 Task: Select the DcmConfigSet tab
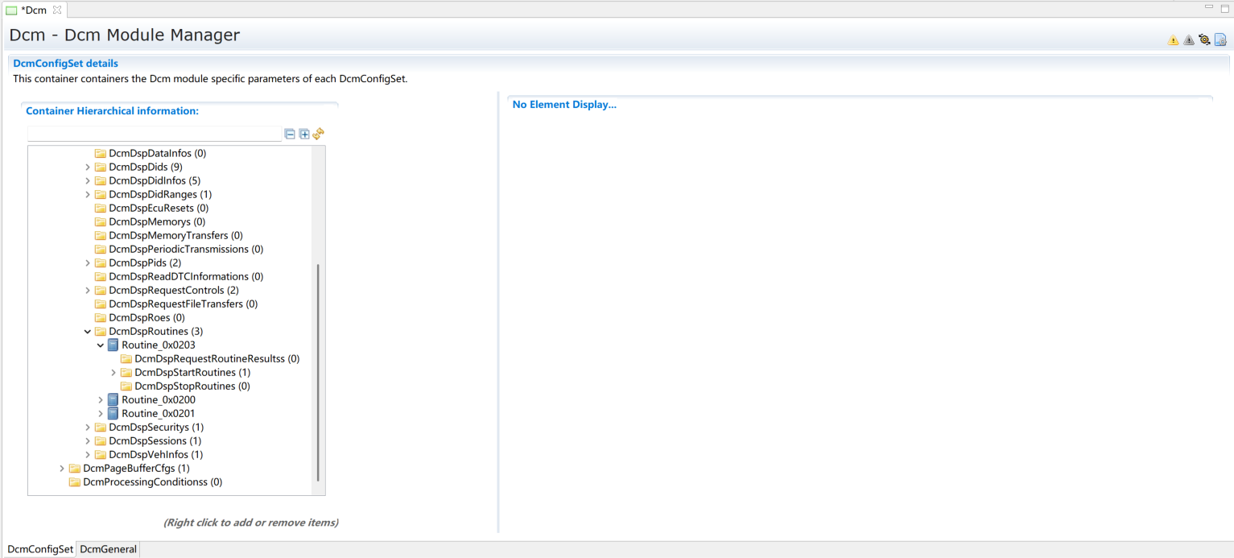pyautogui.click(x=40, y=549)
